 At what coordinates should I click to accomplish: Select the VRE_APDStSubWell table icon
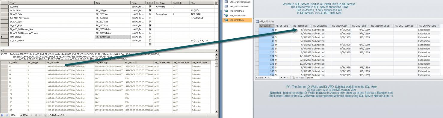227,6
